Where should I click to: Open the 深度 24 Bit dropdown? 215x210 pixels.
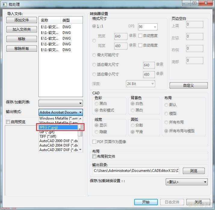coord(140,84)
